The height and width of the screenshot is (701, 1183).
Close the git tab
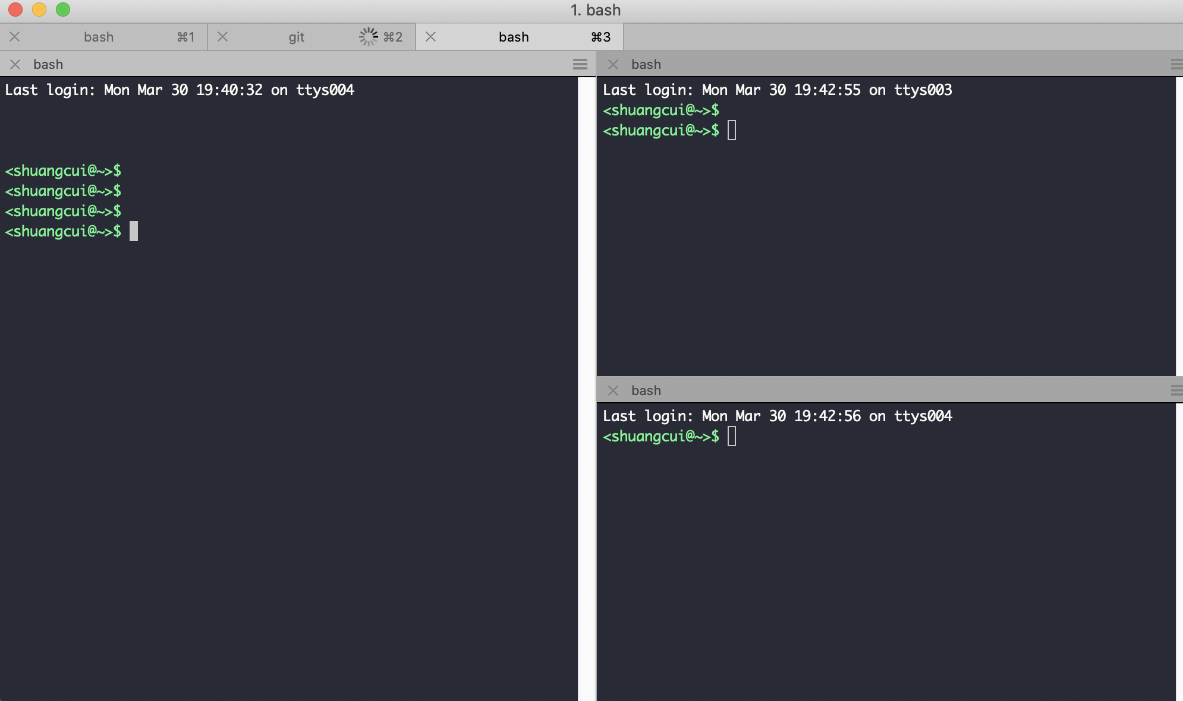pos(223,37)
